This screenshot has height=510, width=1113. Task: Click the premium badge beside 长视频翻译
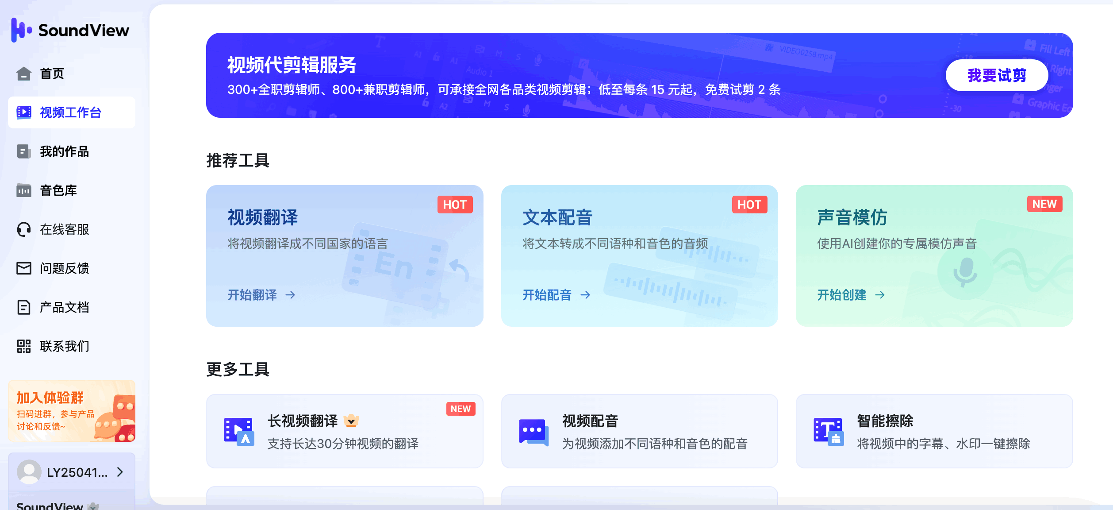click(351, 421)
